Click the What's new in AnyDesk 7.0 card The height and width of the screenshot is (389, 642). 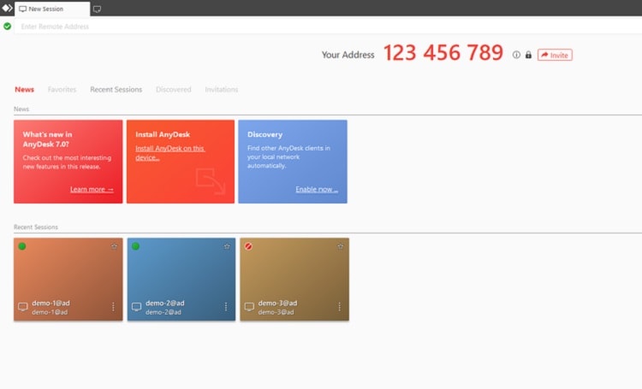point(68,162)
